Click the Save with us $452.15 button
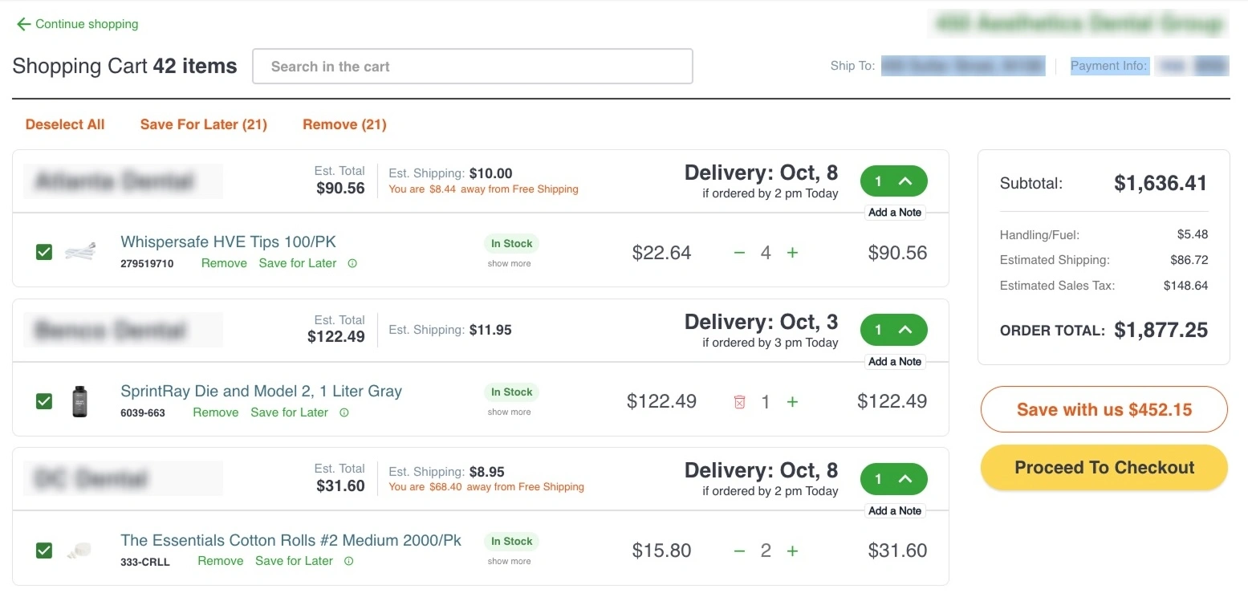This screenshot has width=1248, height=593. coord(1104,409)
